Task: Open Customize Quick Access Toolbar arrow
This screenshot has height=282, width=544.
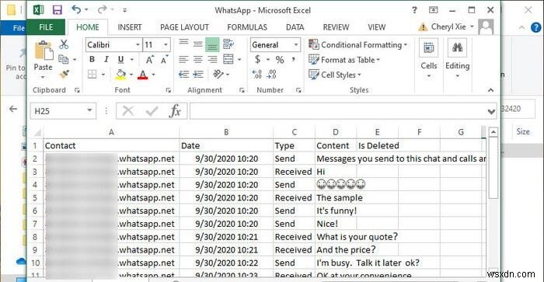Action: click(124, 10)
